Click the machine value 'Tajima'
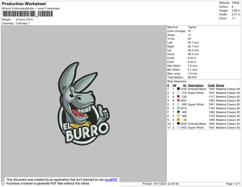 click(192, 27)
